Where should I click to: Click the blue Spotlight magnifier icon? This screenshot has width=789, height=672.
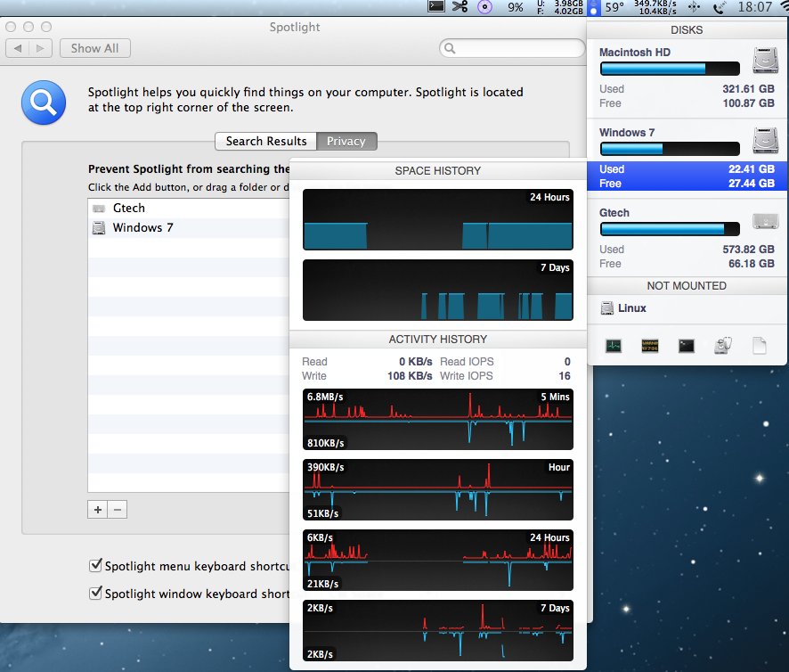pos(44,102)
